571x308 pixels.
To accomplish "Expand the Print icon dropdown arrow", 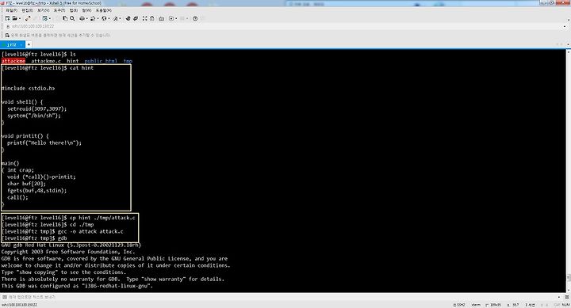I will [x=86, y=18].
